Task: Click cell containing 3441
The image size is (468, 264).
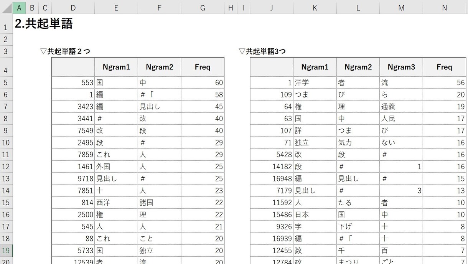Action: 73,119
